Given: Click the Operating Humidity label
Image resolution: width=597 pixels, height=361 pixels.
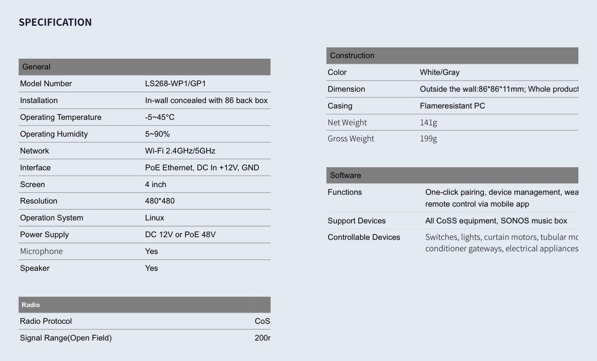Looking at the screenshot, I should point(54,134).
